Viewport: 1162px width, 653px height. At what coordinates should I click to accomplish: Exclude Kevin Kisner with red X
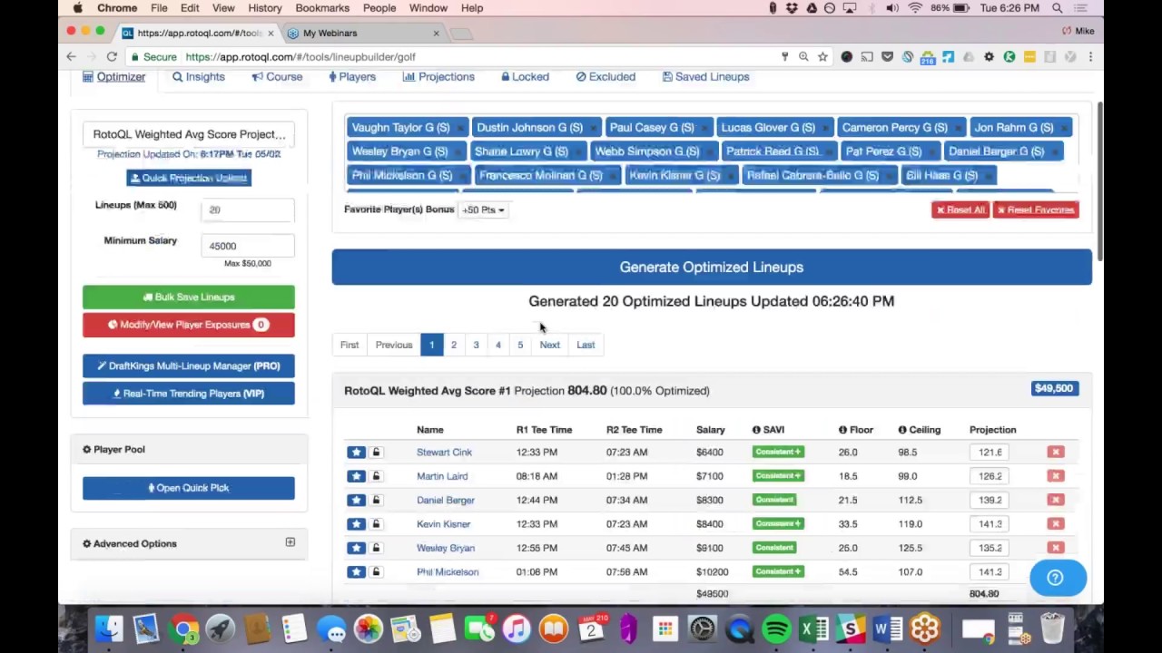click(x=1055, y=523)
